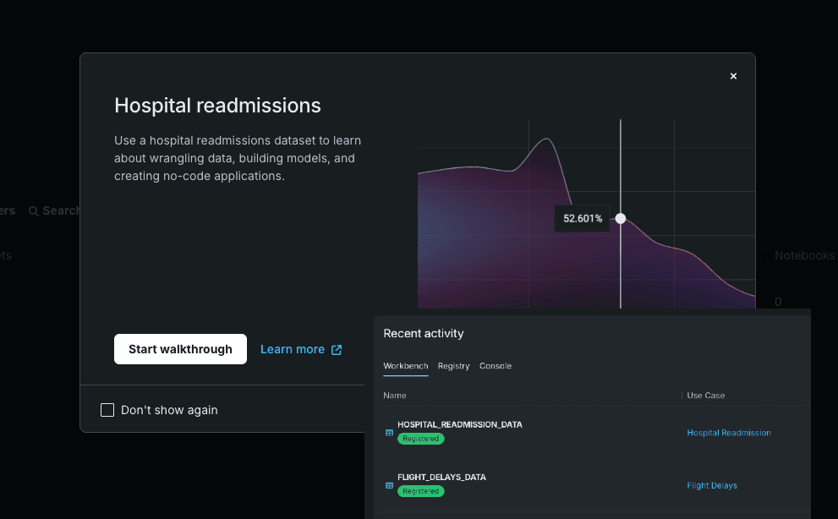838x519 pixels.
Task: Open the Hospital Readmission use case link
Action: pyautogui.click(x=728, y=433)
